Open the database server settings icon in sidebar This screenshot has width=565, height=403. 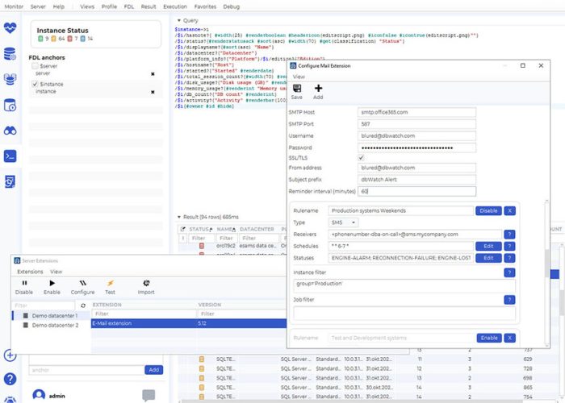pos(10,54)
